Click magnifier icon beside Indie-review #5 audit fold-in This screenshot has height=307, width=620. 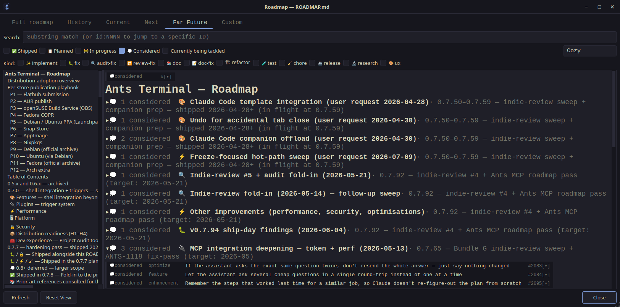182,175
